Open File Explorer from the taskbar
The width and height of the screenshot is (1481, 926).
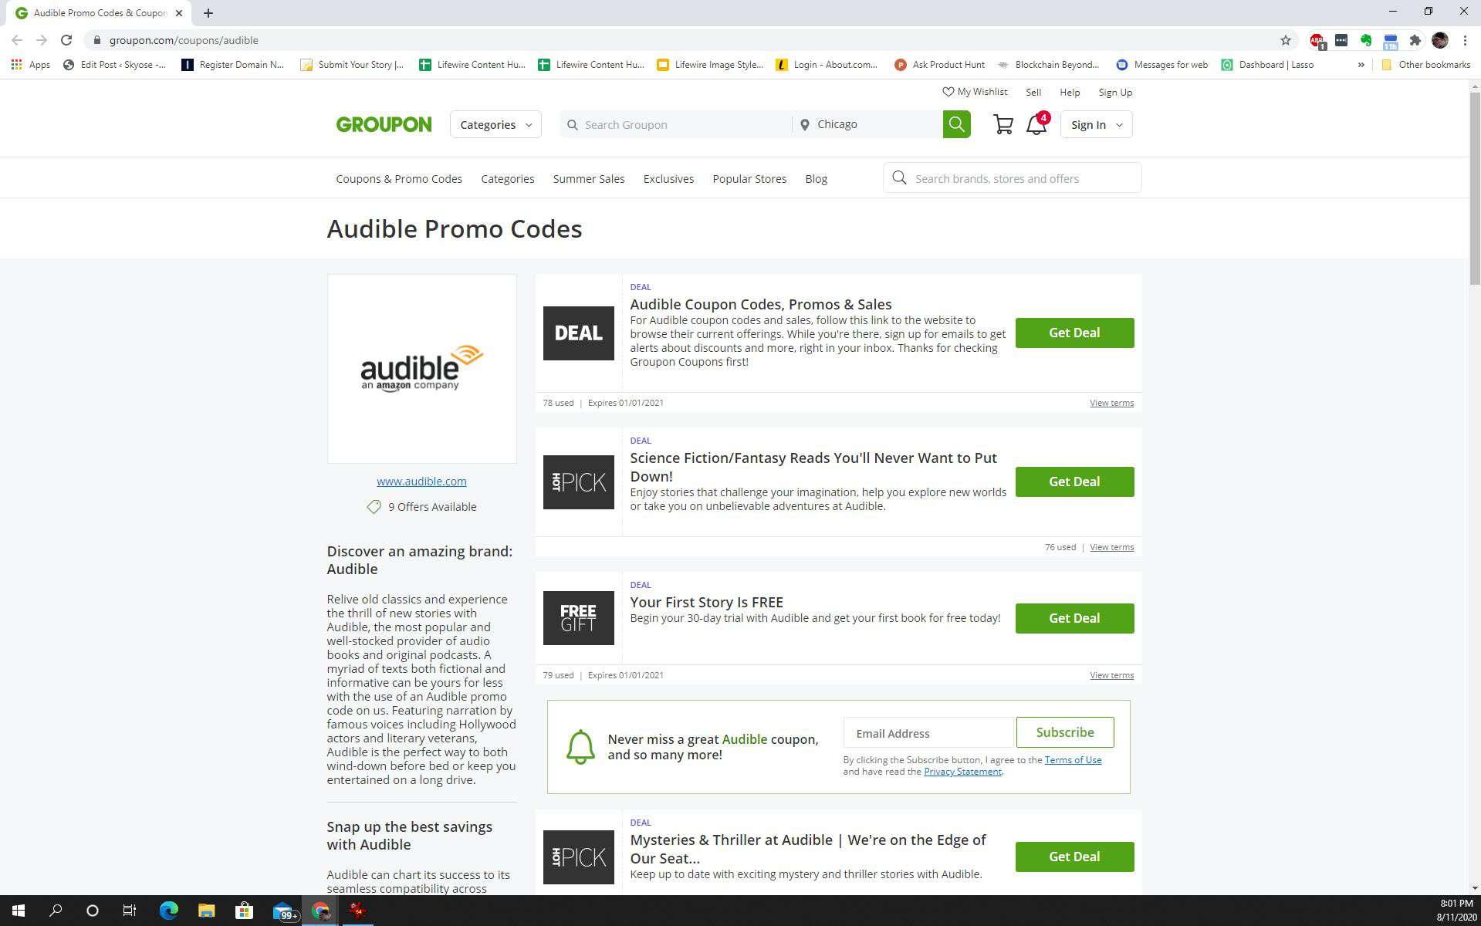[206, 911]
